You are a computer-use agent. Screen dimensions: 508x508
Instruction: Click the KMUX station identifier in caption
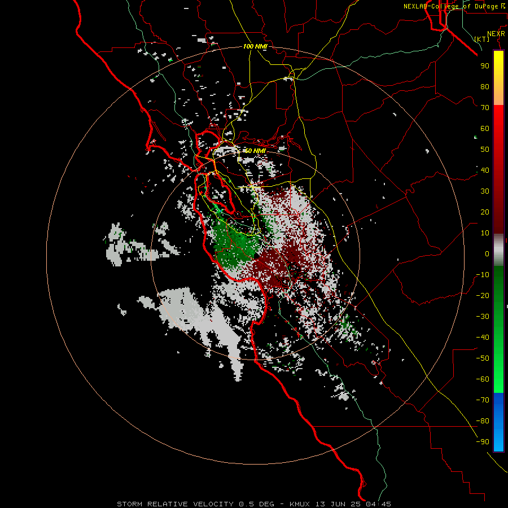pos(300,504)
